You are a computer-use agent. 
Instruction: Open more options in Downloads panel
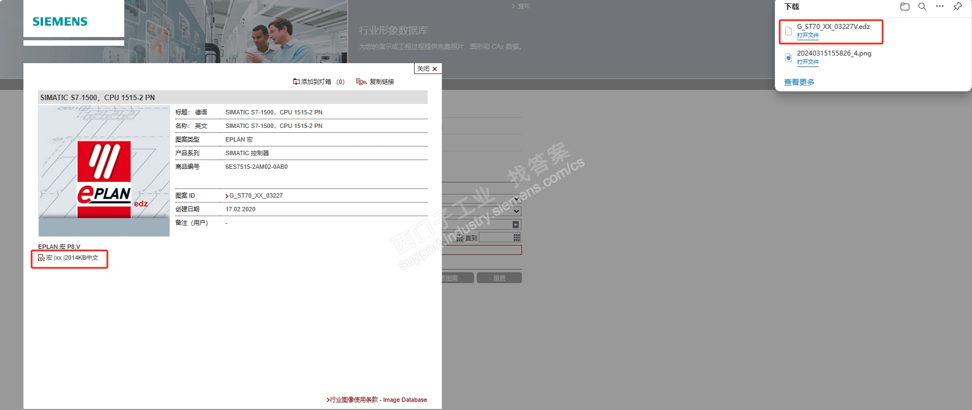[940, 7]
